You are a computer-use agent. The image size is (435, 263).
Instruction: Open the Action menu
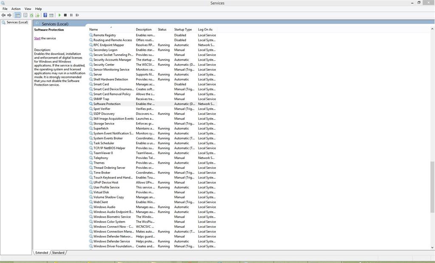click(16, 9)
